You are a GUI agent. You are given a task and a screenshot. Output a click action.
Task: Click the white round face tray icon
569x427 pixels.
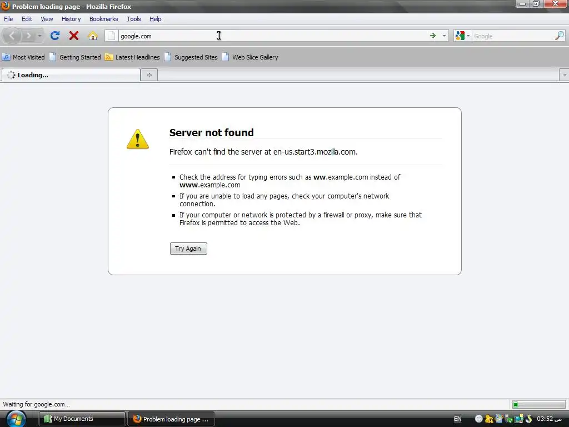pos(478,419)
